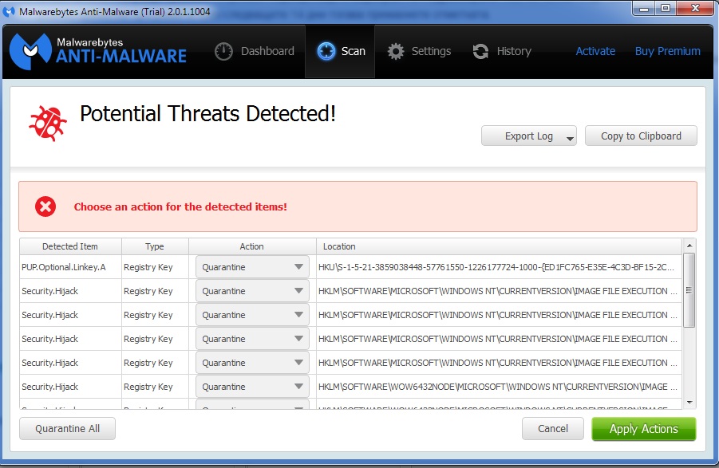Sort by the Location column header
Viewport: 719px width, 468px height.
click(x=499, y=246)
